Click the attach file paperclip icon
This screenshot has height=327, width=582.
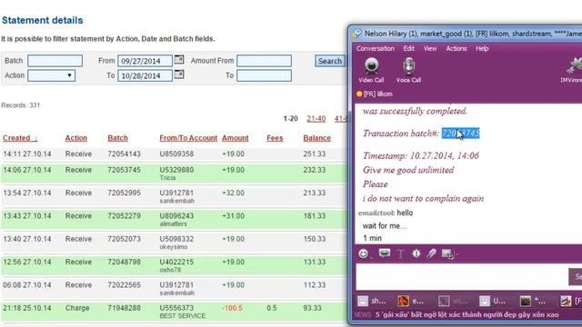pyautogui.click(x=431, y=253)
